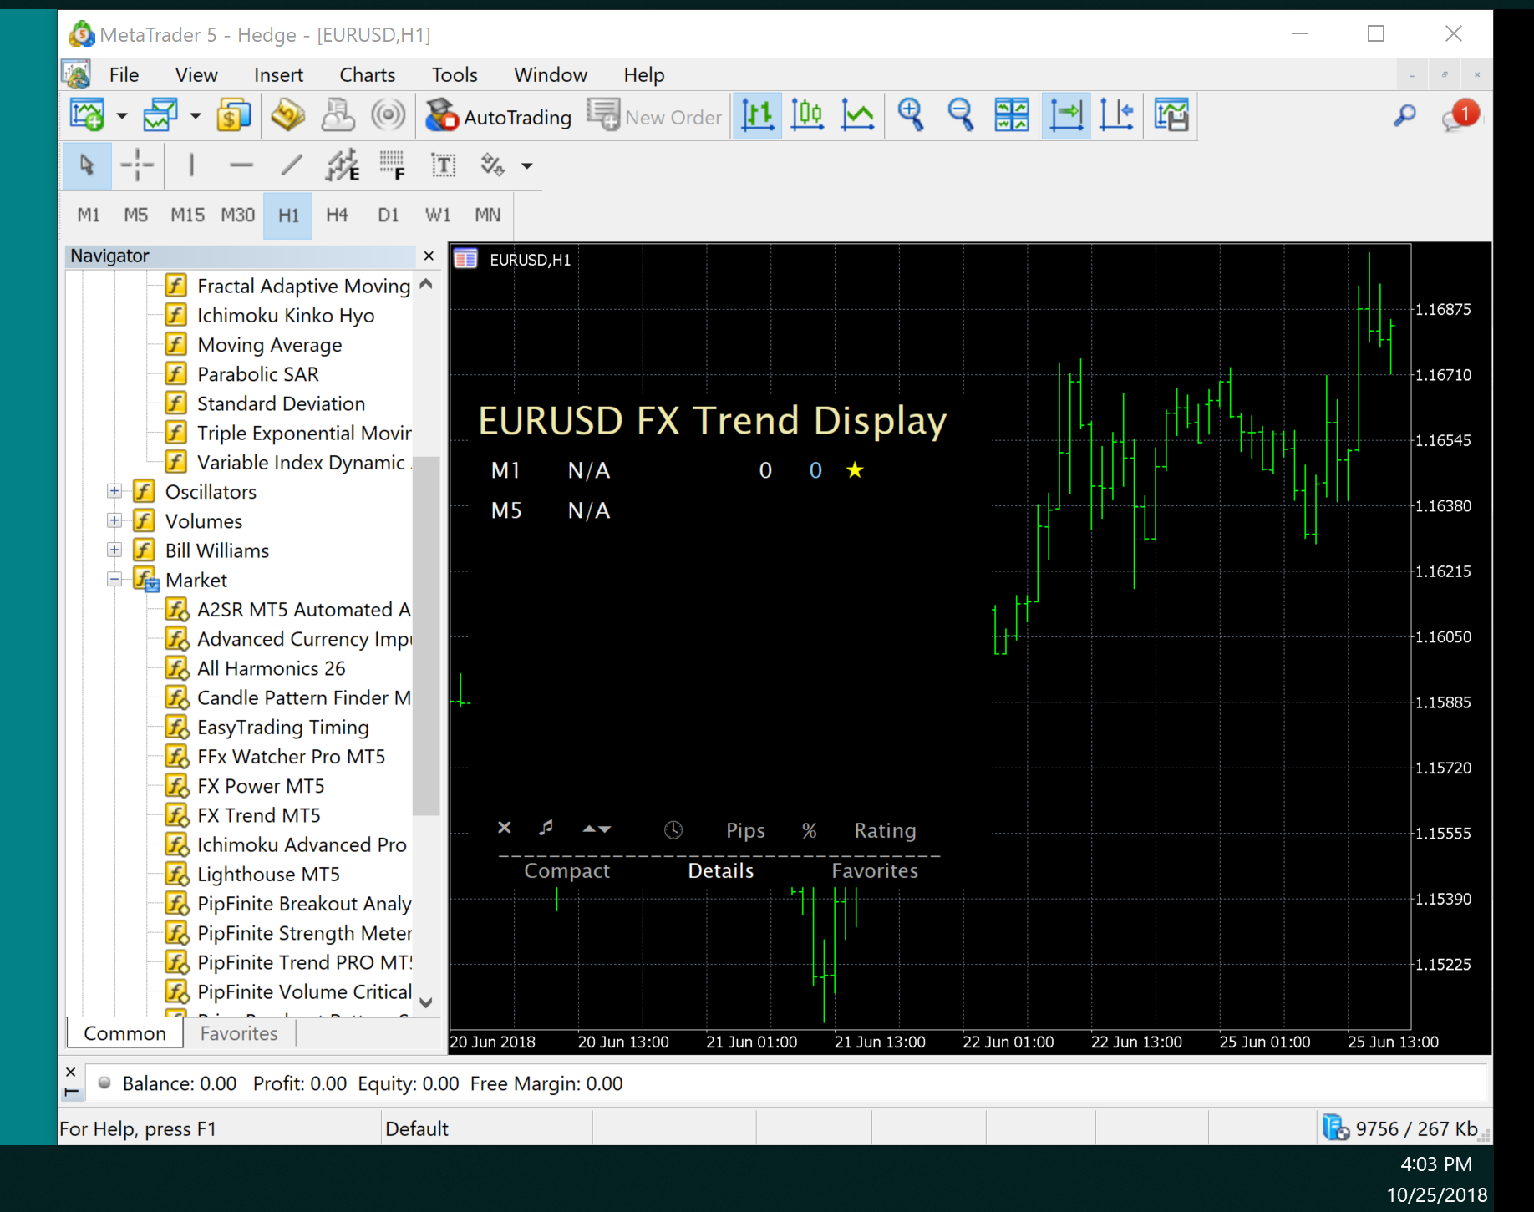This screenshot has width=1534, height=1212.
Task: Toggle the sound note icon in panel
Action: [546, 828]
